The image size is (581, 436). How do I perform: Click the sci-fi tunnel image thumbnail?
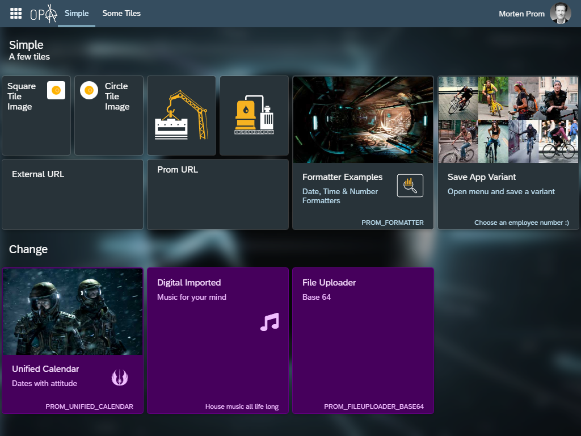tap(363, 120)
